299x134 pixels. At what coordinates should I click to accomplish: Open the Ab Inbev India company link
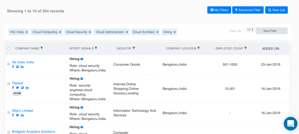coord(23,62)
